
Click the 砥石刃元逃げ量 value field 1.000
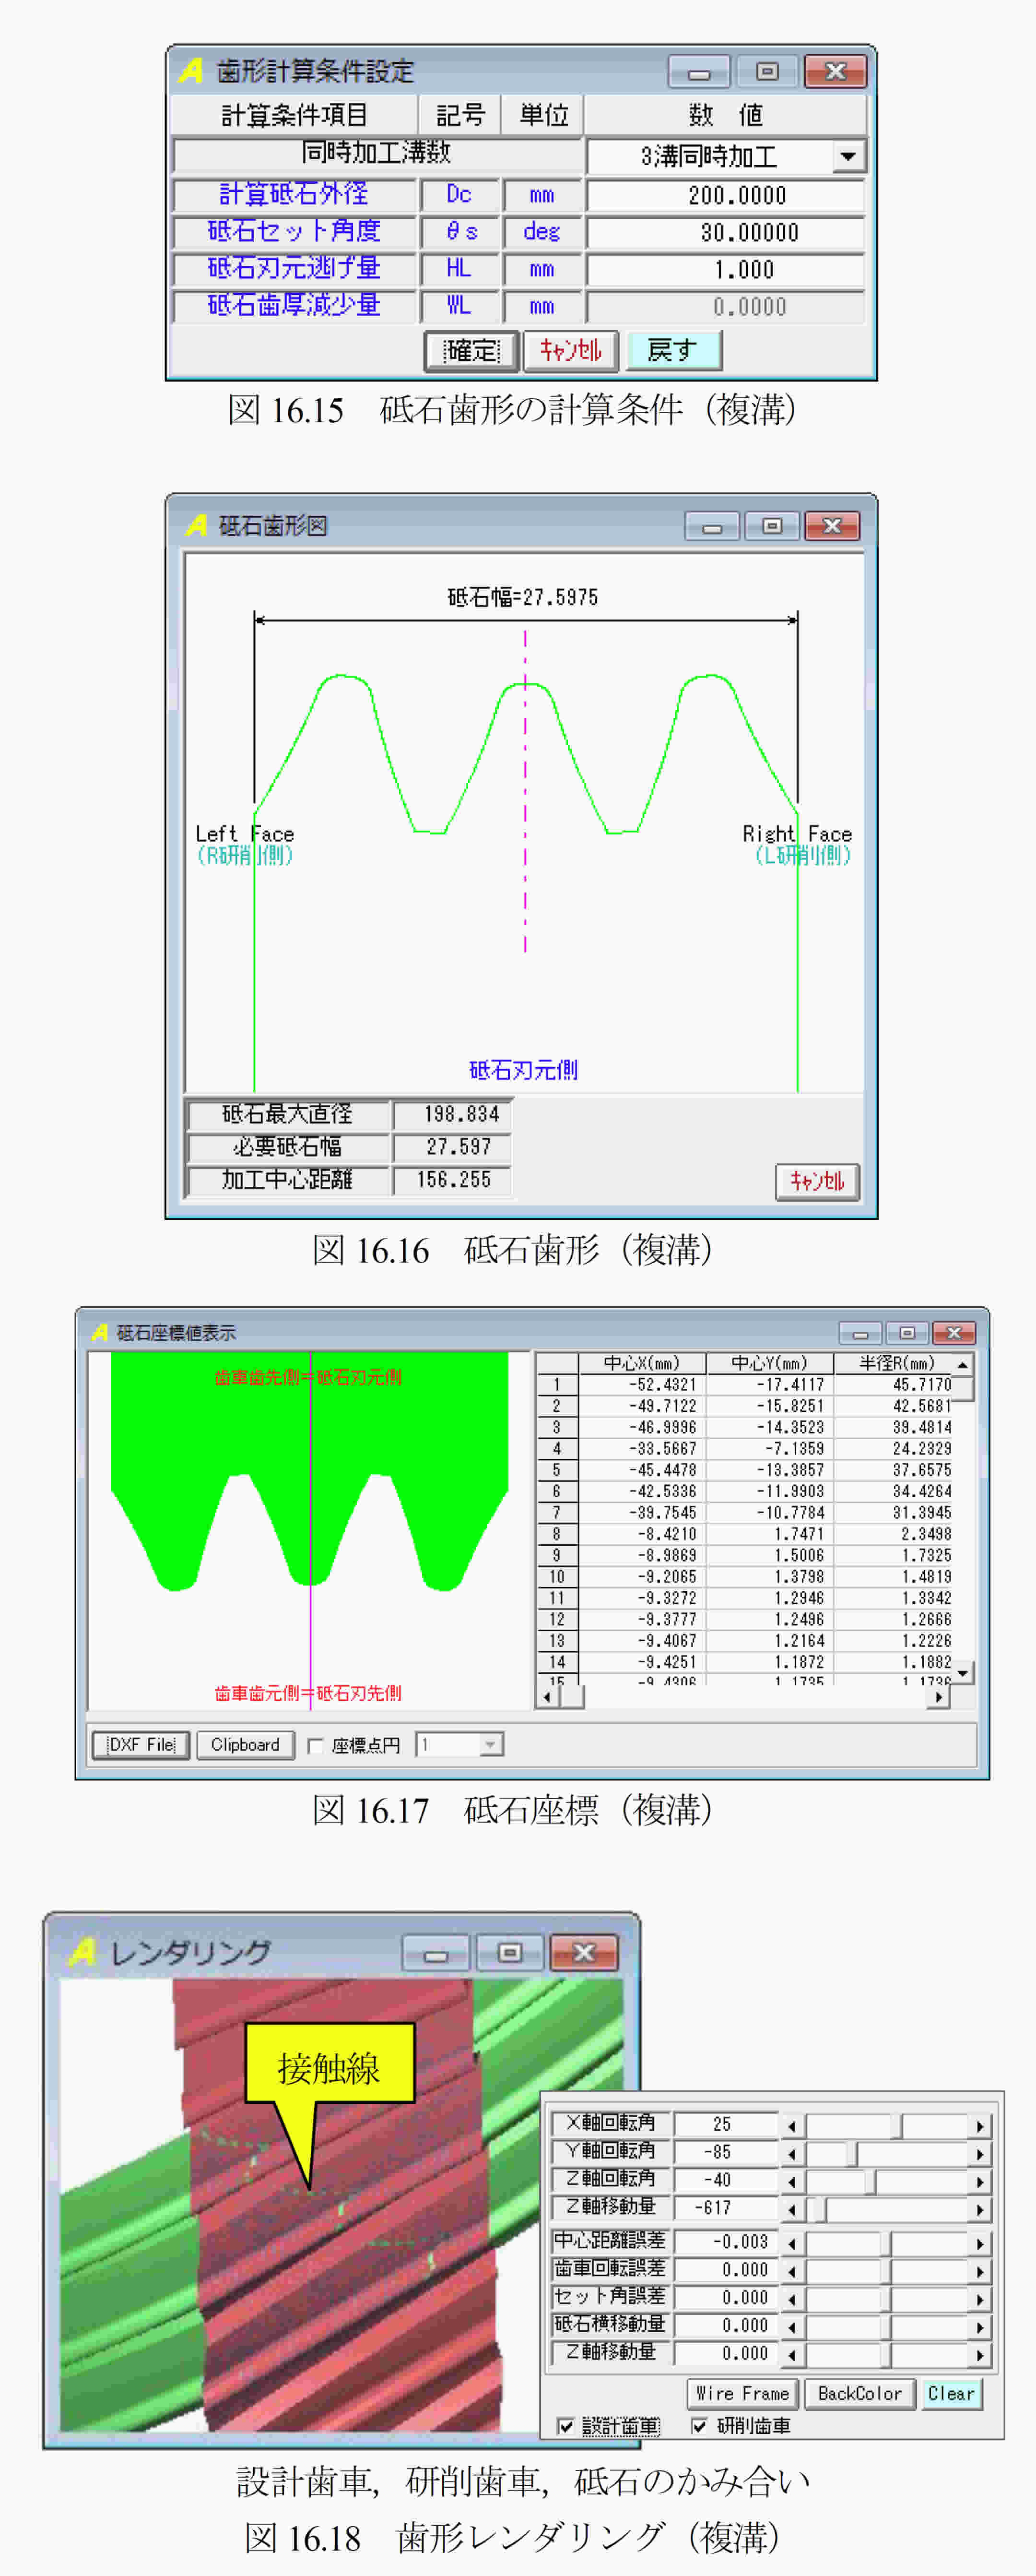click(725, 269)
